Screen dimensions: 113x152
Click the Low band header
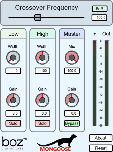(x=13, y=34)
